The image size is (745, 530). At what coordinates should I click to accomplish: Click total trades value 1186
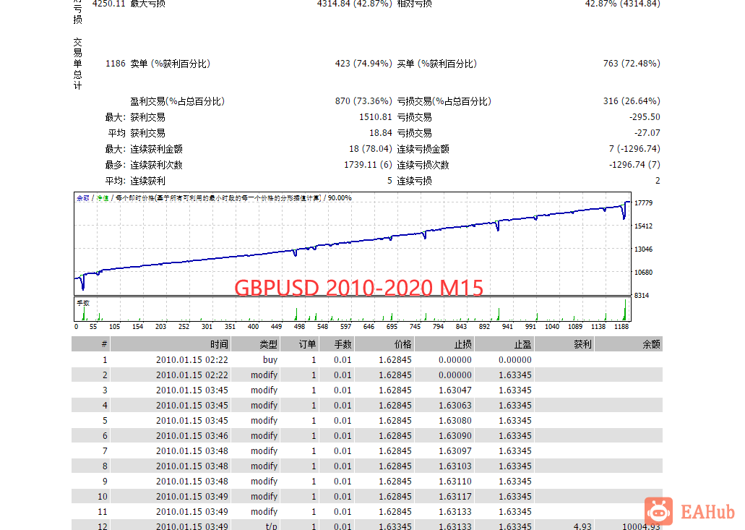116,64
